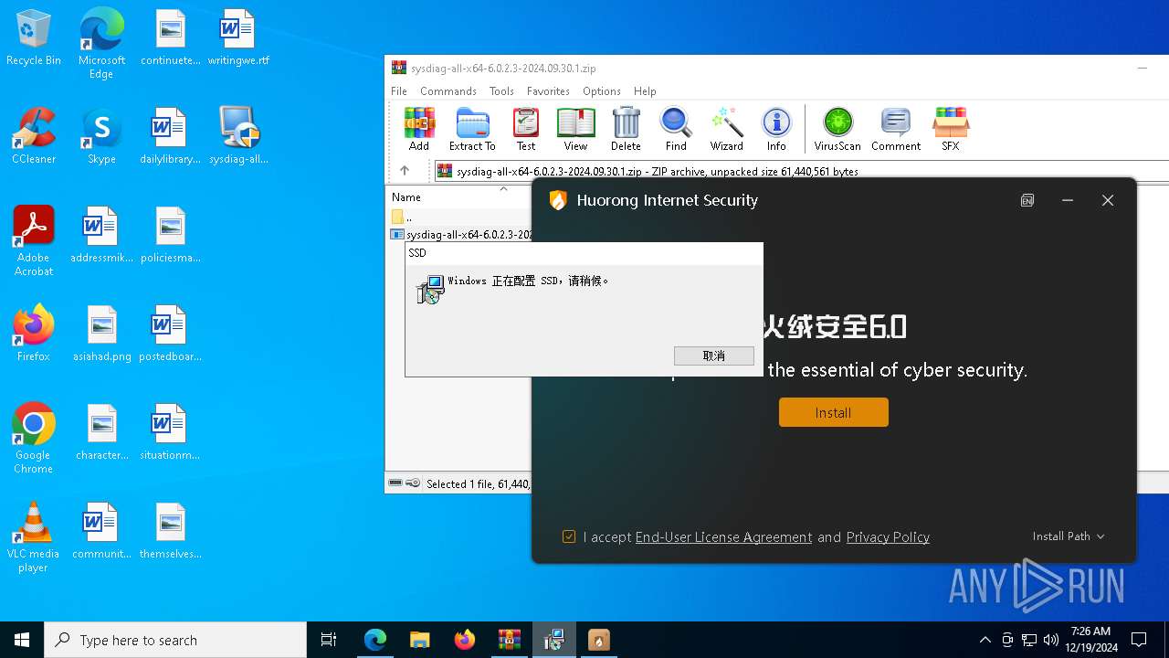Select CCleaner desktop icon

pyautogui.click(x=34, y=136)
